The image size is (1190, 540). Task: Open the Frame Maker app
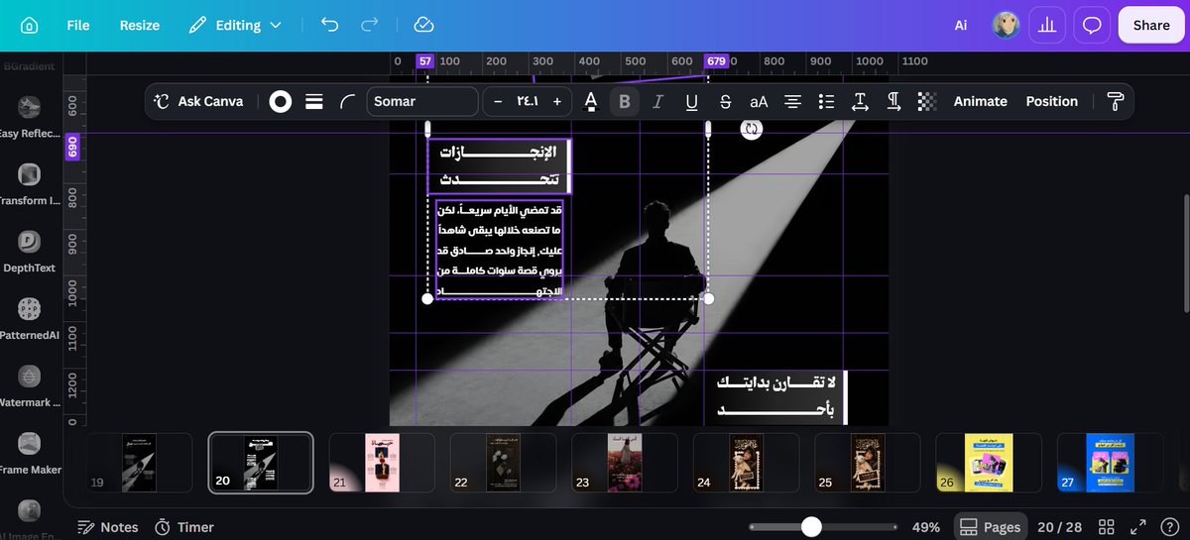point(29,454)
